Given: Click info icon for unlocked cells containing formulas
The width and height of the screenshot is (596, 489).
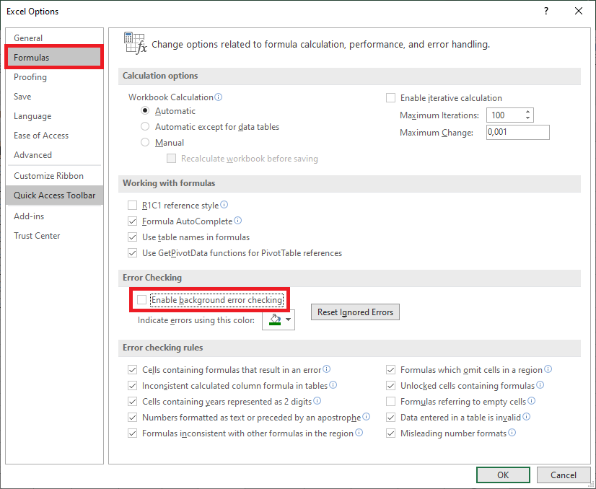Looking at the screenshot, I should (x=540, y=385).
